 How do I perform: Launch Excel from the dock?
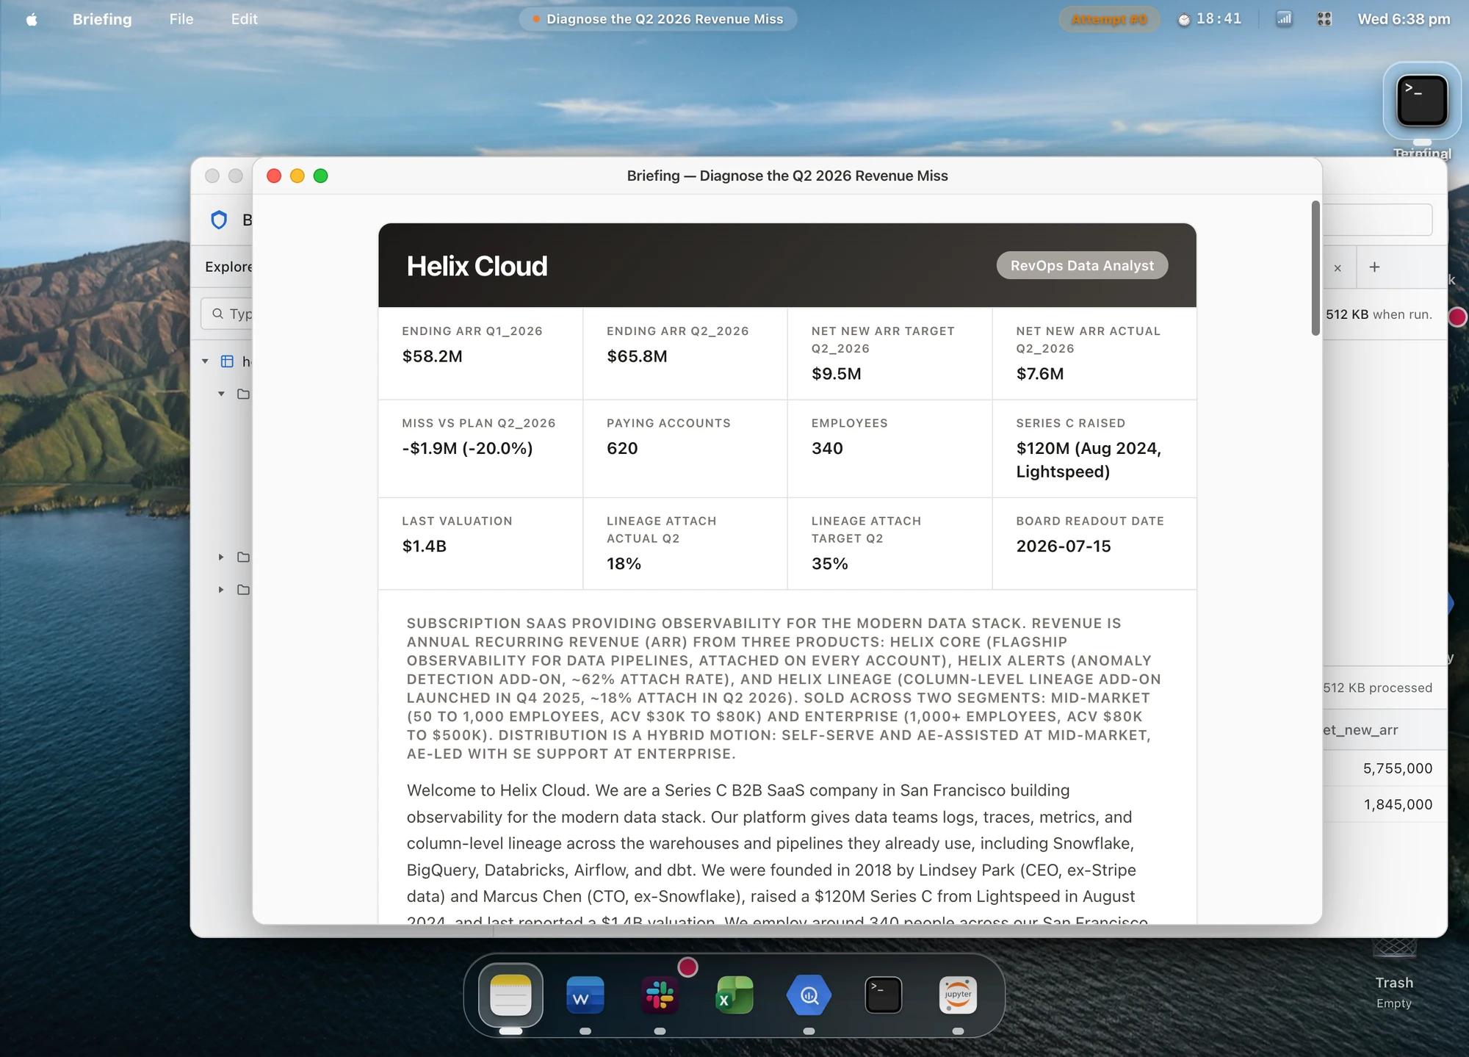point(734,995)
